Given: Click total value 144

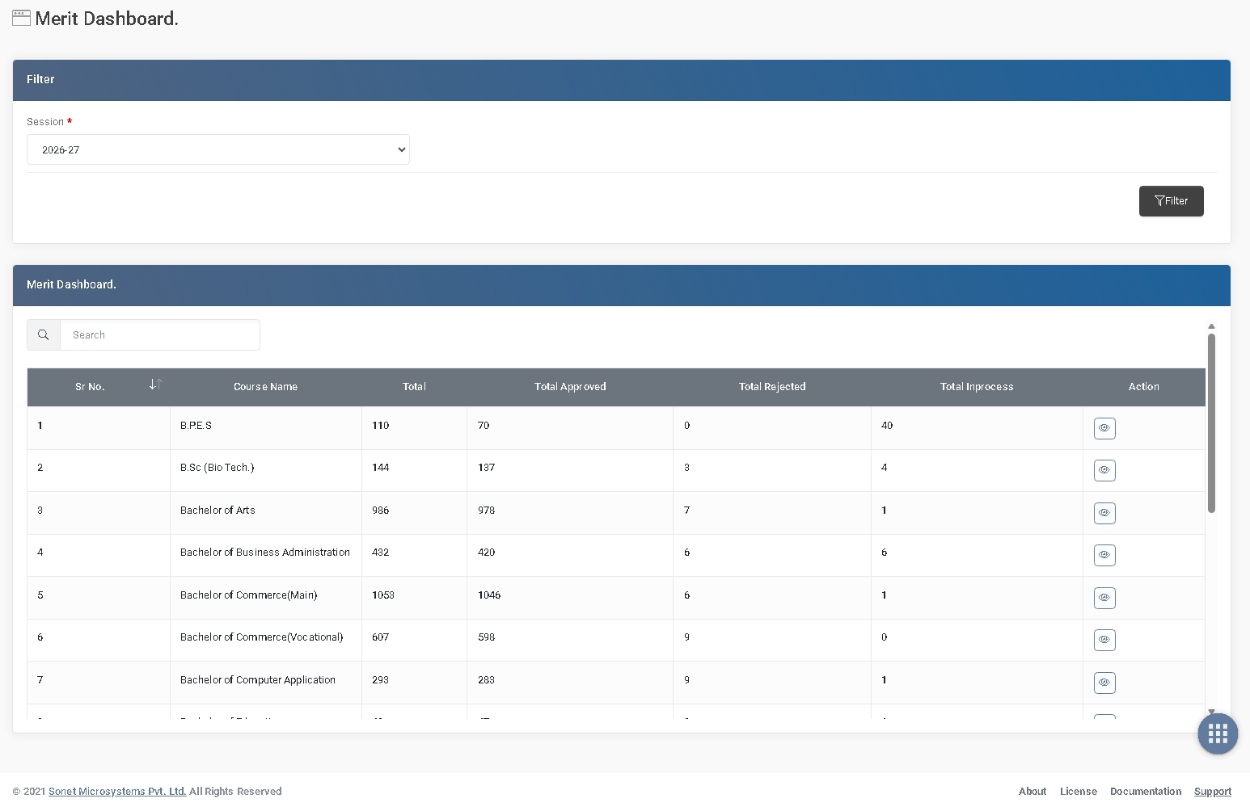Looking at the screenshot, I should coord(381,468).
